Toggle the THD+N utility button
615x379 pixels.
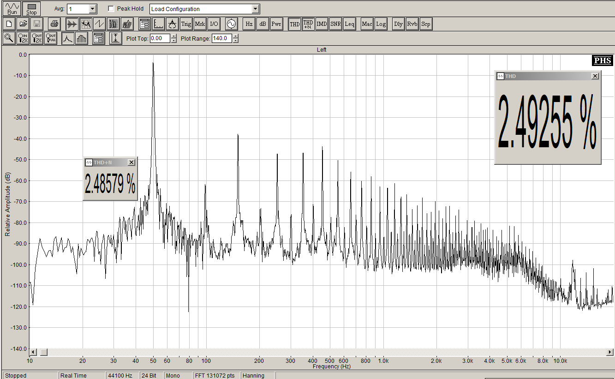tap(308, 24)
